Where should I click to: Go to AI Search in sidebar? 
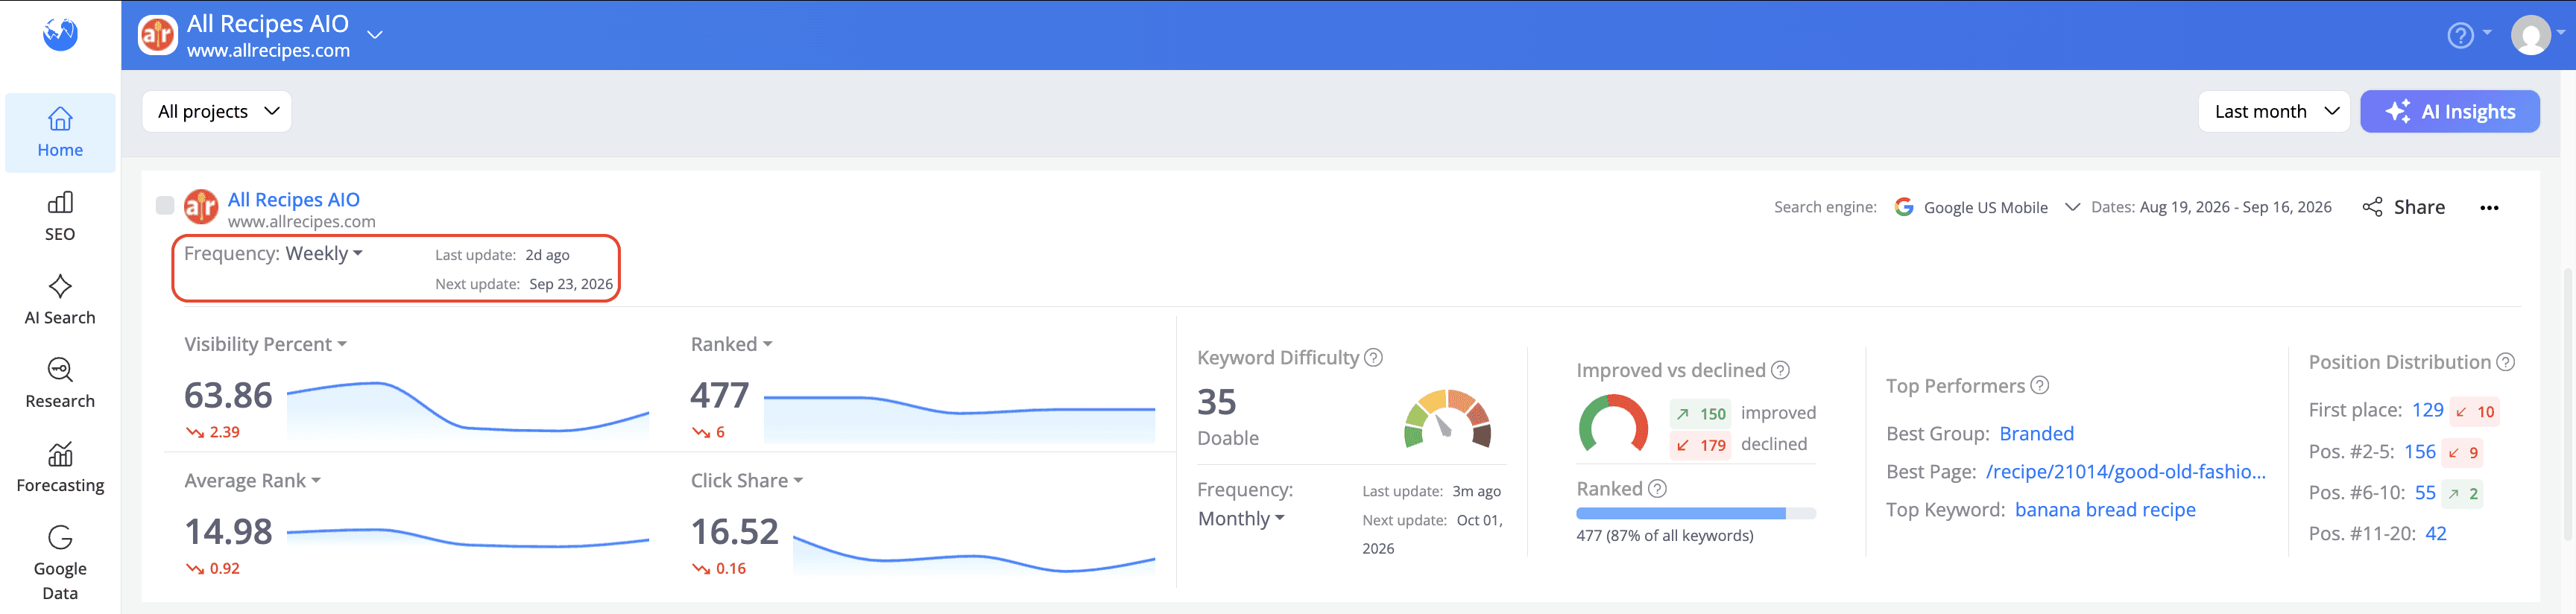[x=60, y=300]
